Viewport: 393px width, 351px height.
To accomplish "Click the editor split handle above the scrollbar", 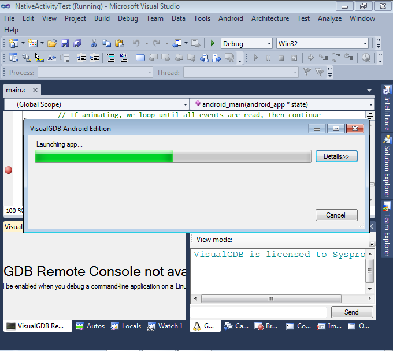I will (x=370, y=115).
